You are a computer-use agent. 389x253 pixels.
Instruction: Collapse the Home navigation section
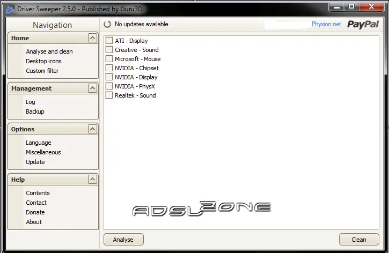[x=92, y=38]
